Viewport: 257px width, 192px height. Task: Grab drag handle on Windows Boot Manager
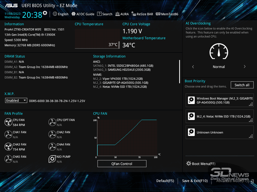[x=251, y=104]
